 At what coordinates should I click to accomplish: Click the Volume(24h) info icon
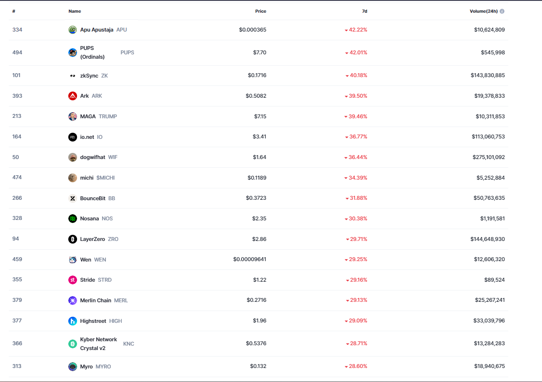(502, 11)
